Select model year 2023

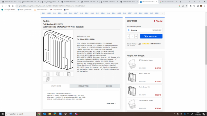[x=44, y=13]
